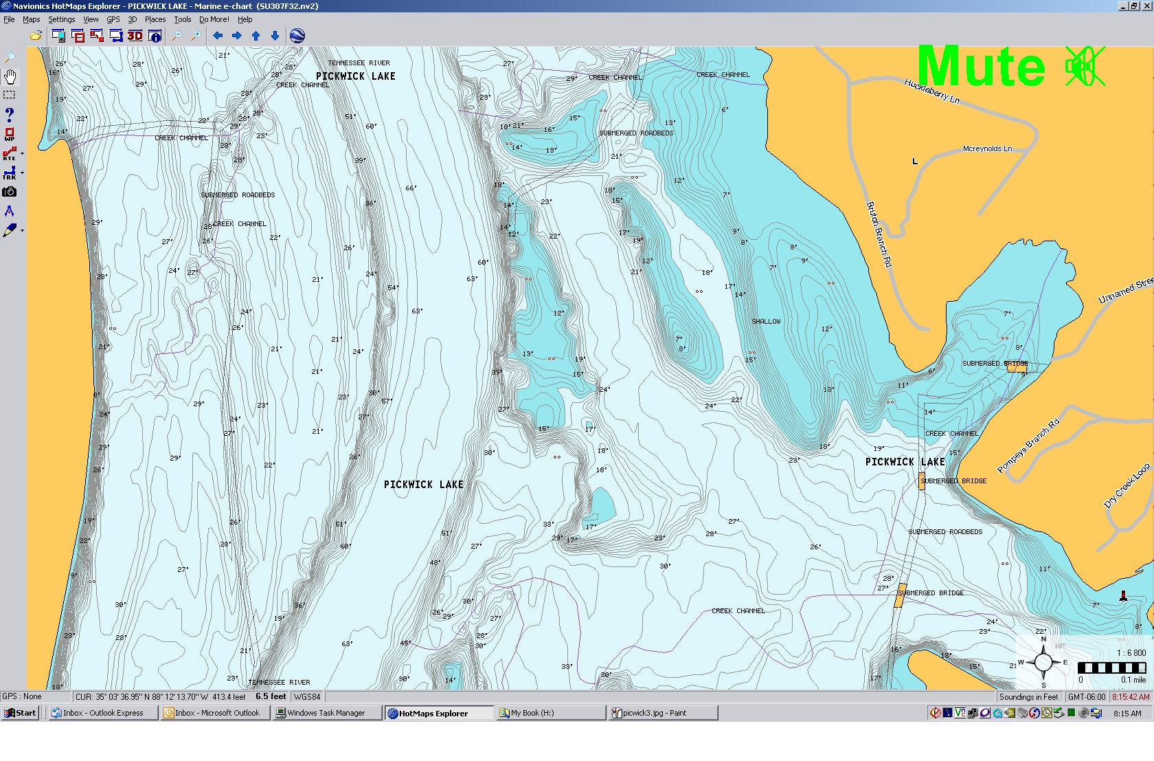Select the compass distance measuring tool

tap(10, 211)
